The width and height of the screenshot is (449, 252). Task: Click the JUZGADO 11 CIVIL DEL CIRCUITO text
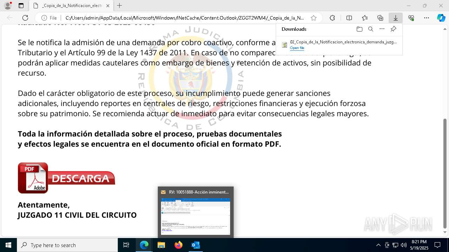[77, 215]
